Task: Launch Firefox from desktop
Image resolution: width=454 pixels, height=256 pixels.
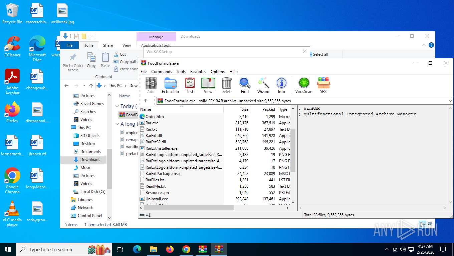Action: pyautogui.click(x=12, y=112)
